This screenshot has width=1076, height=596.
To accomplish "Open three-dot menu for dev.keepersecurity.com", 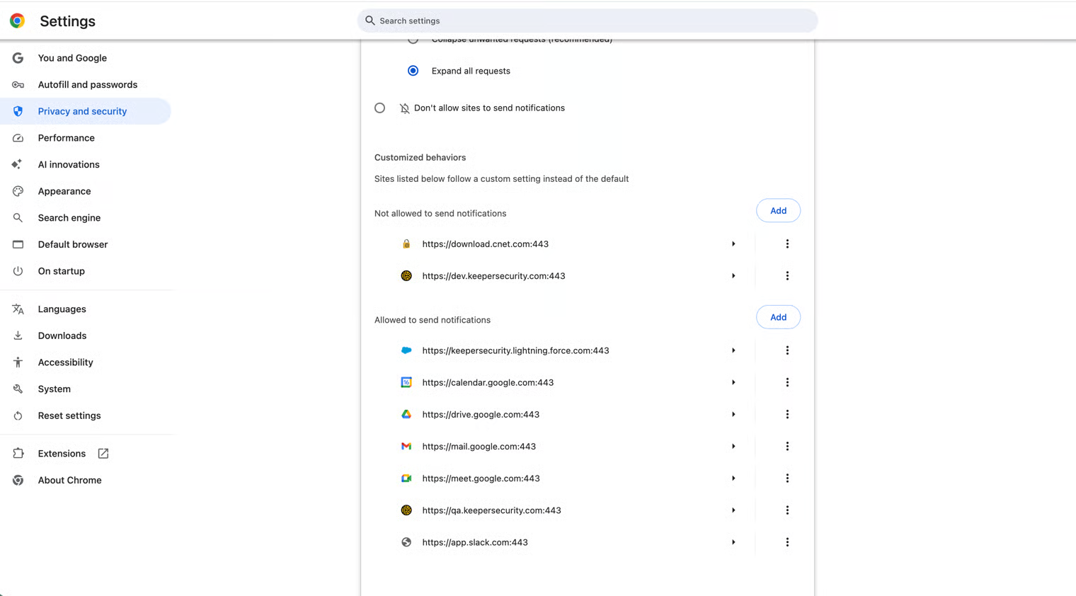I will (x=786, y=276).
